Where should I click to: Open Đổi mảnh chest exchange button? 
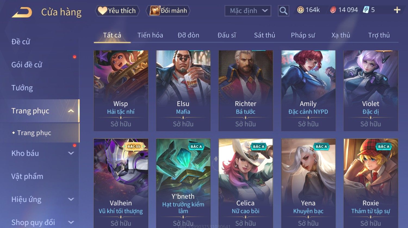click(168, 11)
